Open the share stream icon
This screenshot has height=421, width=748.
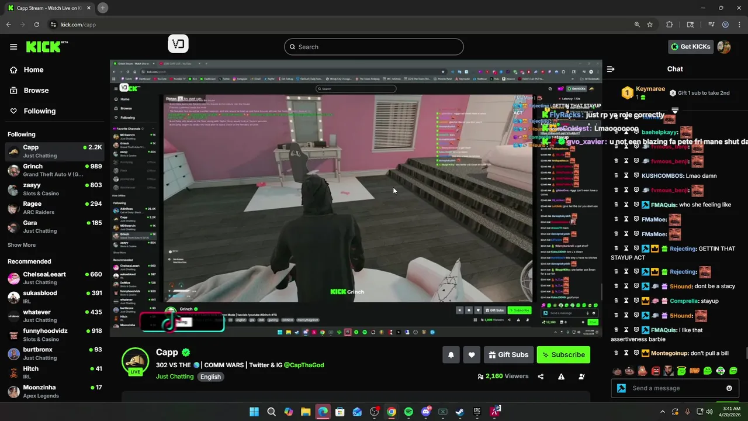[541, 377]
